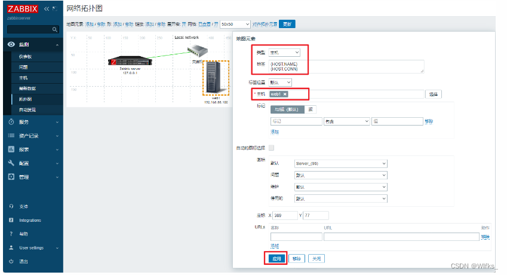Open the default icon dropdown Server_(96)

point(341,163)
